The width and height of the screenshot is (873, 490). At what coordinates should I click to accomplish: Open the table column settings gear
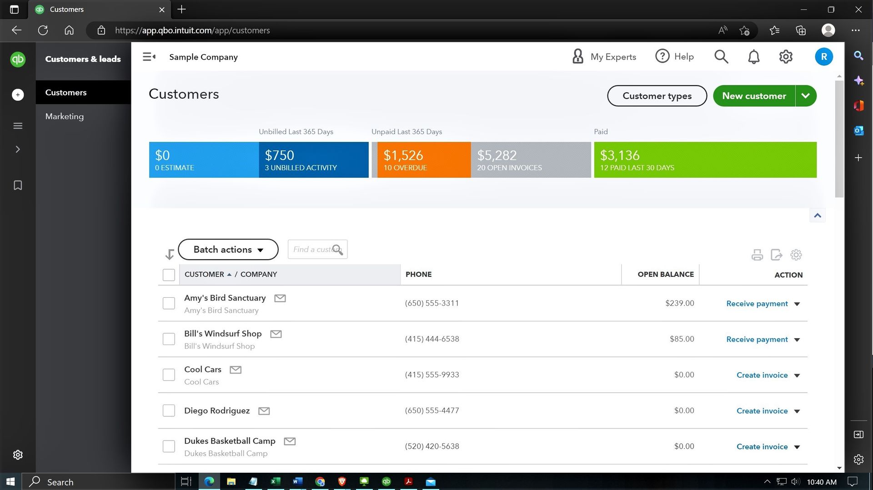[x=796, y=255]
